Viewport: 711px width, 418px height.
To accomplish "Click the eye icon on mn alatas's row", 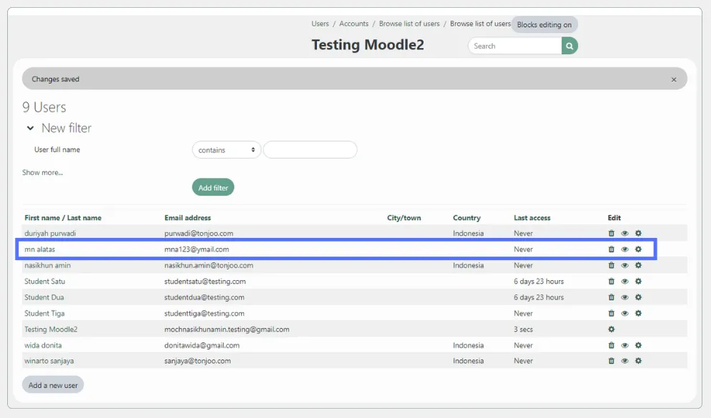I will click(x=624, y=249).
